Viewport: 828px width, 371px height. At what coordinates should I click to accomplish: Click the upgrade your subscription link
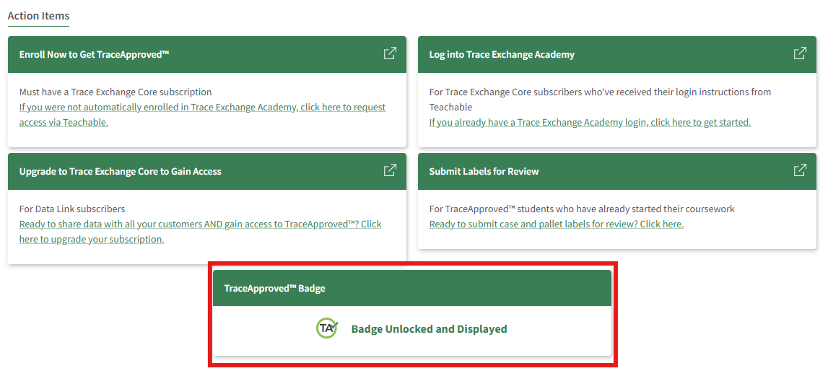(200, 232)
